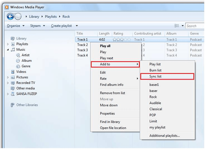Screen dimensions: 207x152
Task: Open the Organize dropdown menu
Action: pos(16,26)
